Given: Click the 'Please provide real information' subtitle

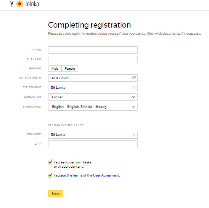Looking at the screenshot, I should click(x=124, y=34).
